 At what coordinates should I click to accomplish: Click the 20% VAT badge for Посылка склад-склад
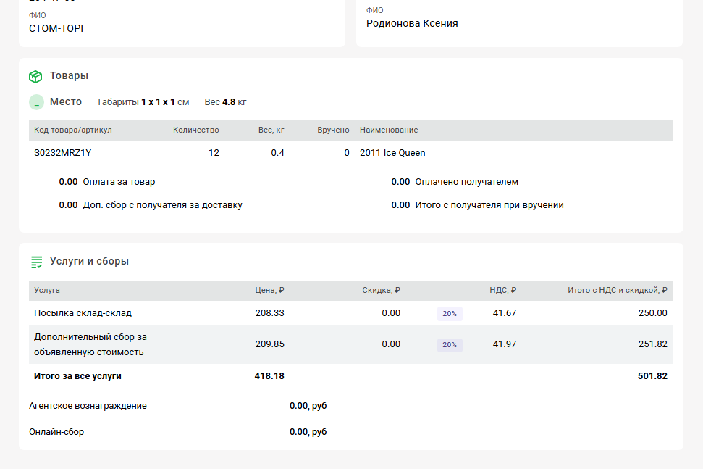(x=450, y=314)
